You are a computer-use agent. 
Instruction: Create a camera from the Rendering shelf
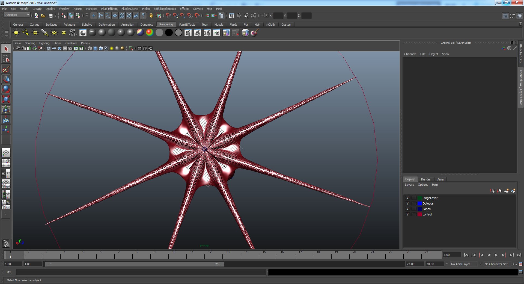coord(73,33)
